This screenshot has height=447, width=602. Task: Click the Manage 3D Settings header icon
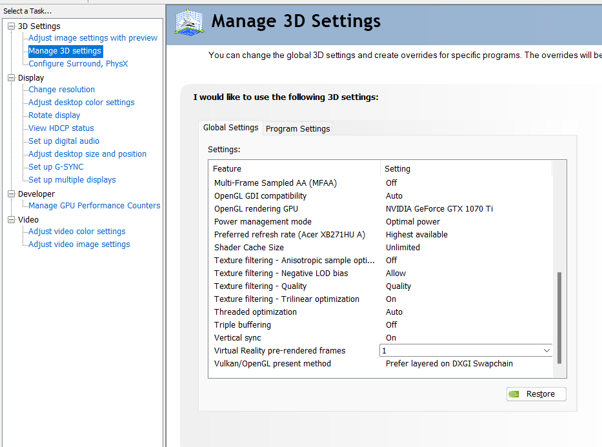pyautogui.click(x=190, y=23)
